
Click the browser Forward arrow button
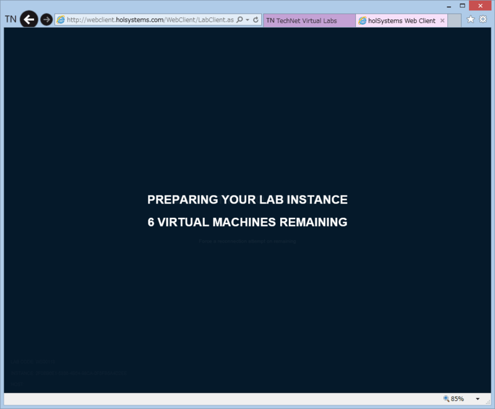[46, 20]
